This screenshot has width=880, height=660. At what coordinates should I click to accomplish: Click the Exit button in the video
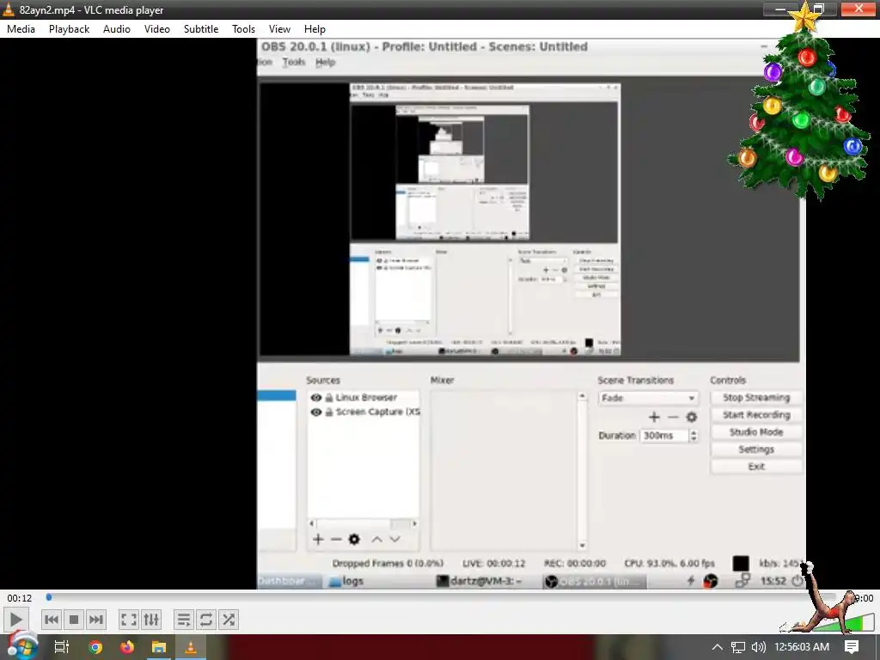pyautogui.click(x=756, y=467)
